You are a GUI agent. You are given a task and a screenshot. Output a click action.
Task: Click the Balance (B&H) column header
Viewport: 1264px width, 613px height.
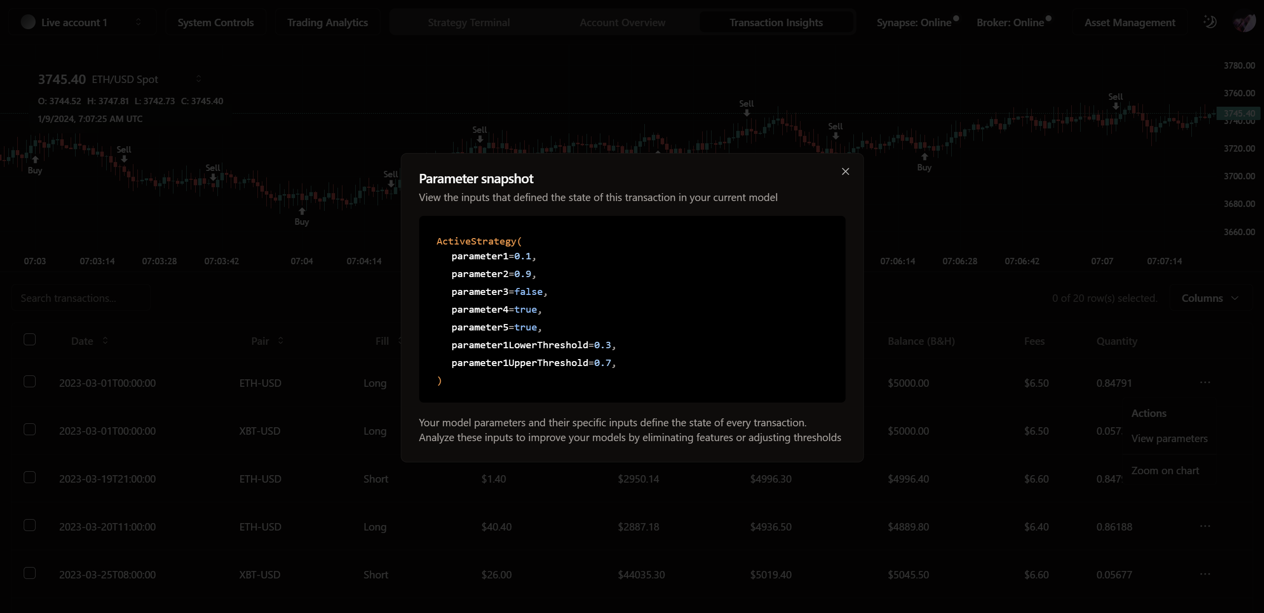click(x=921, y=341)
